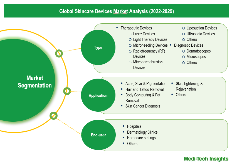Viewport: 232px width, 165px height.
Task: Click the ring node linked to End-user
Action: click(53, 116)
